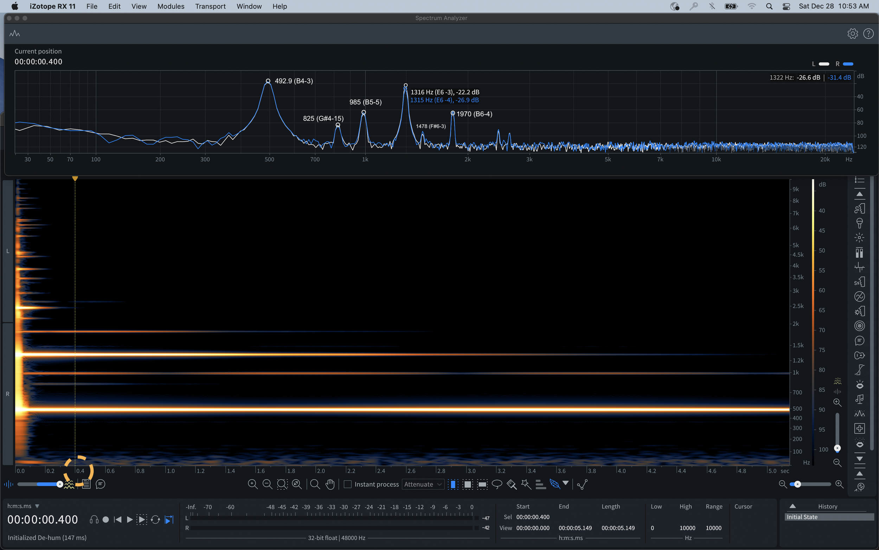Viewport: 879px width, 550px height.
Task: Adjust the waveform/spectrogram transparency slider
Action: pos(59,484)
